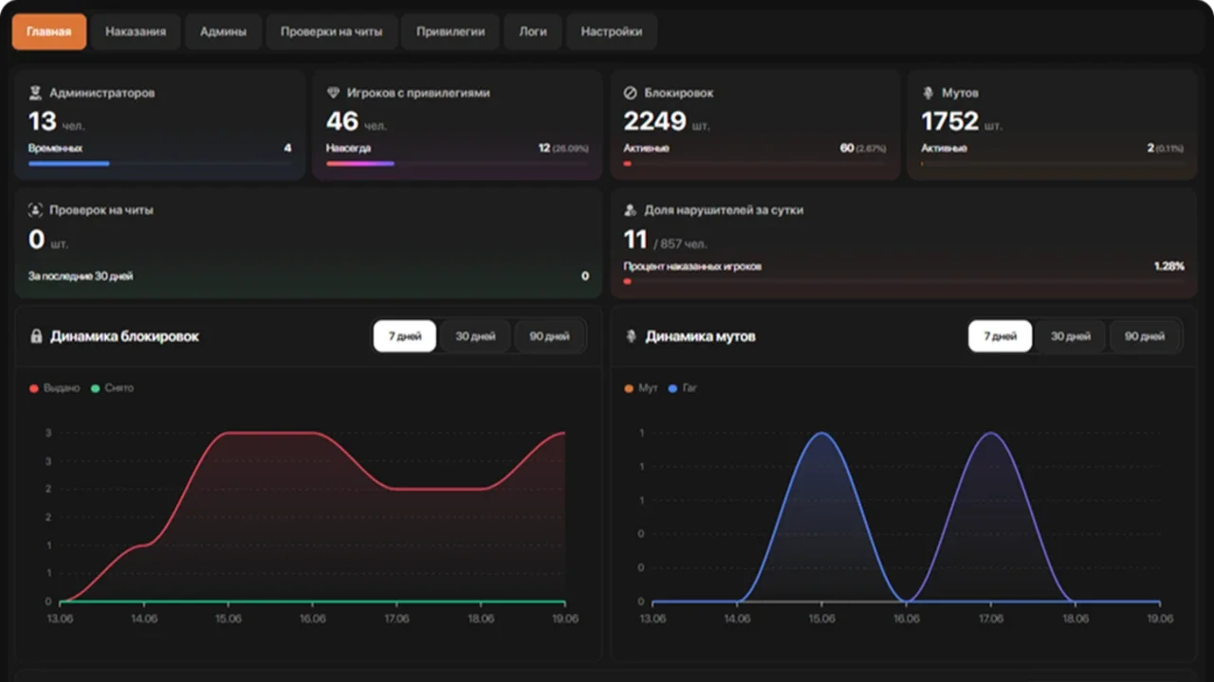Click the diamond icon beside Игроков с привилегиями
1214x682 pixels.
[333, 93]
